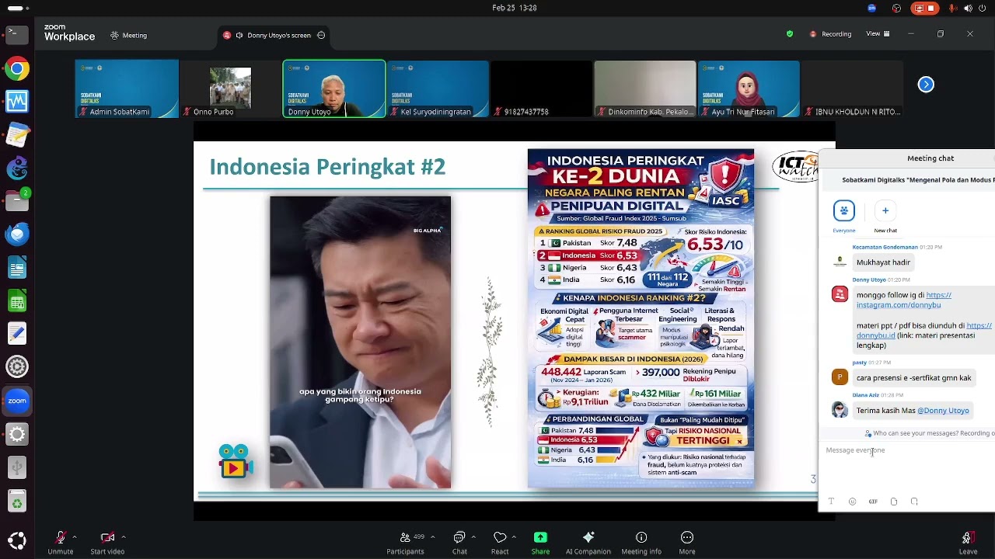This screenshot has height=559, width=995.
Task: Open the emoji picker in chat
Action: (852, 502)
